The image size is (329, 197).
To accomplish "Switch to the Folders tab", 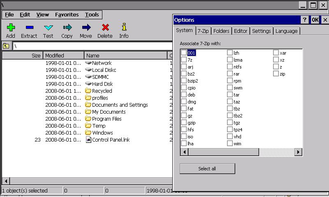I will coord(221,31).
